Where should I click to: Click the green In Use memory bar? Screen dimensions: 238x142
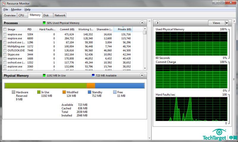[45, 86]
